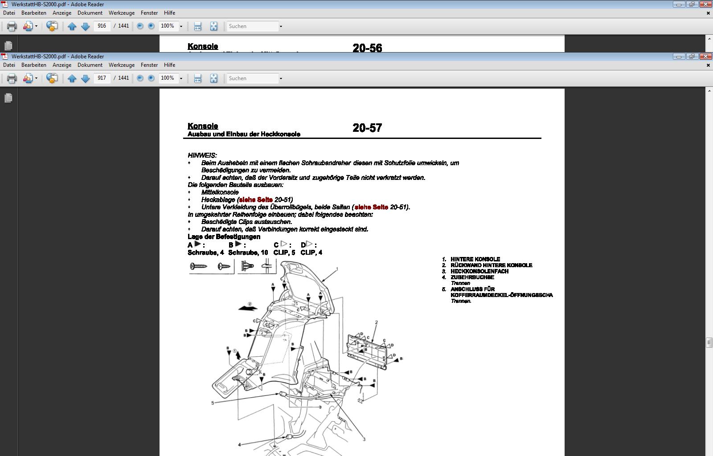Open email icon dropdown arrow in front window
The height and width of the screenshot is (456, 713).
36,78
